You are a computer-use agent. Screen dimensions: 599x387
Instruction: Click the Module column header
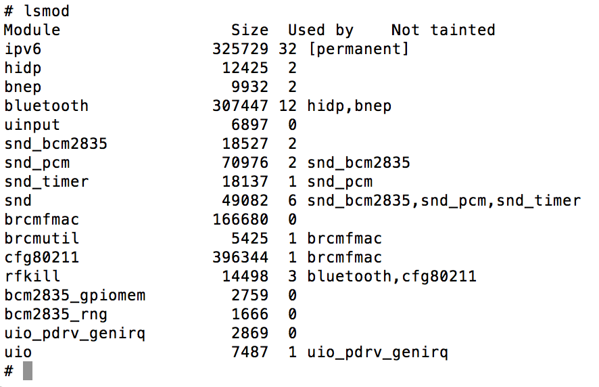coord(32,30)
